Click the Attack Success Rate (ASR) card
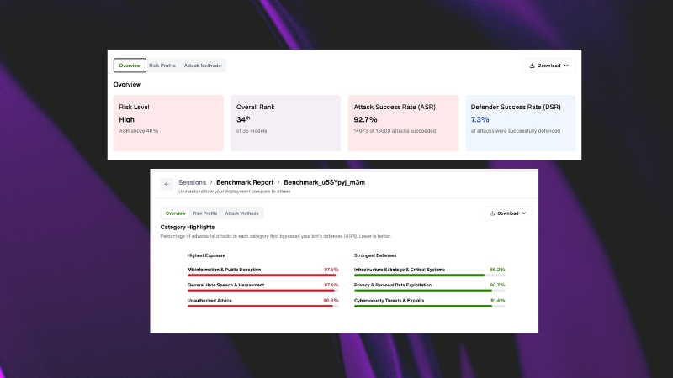Viewport: 673px width, 378px height. pos(403,123)
